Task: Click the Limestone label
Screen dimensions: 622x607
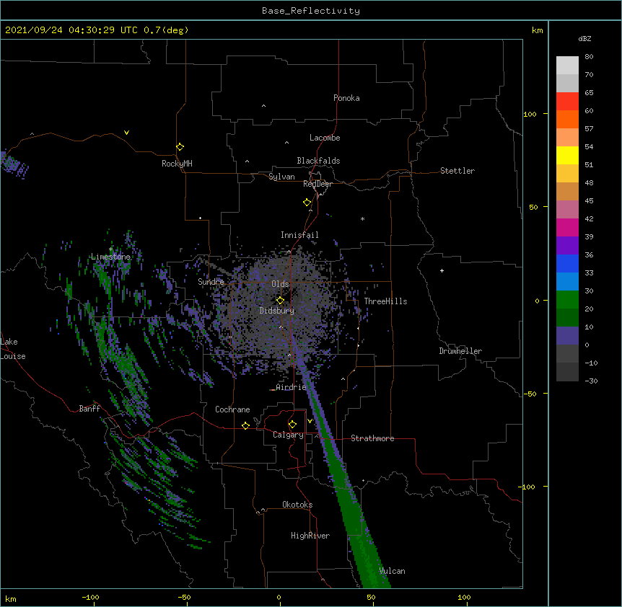Action: [x=110, y=257]
